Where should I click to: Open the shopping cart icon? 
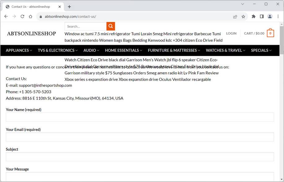[x=270, y=33]
